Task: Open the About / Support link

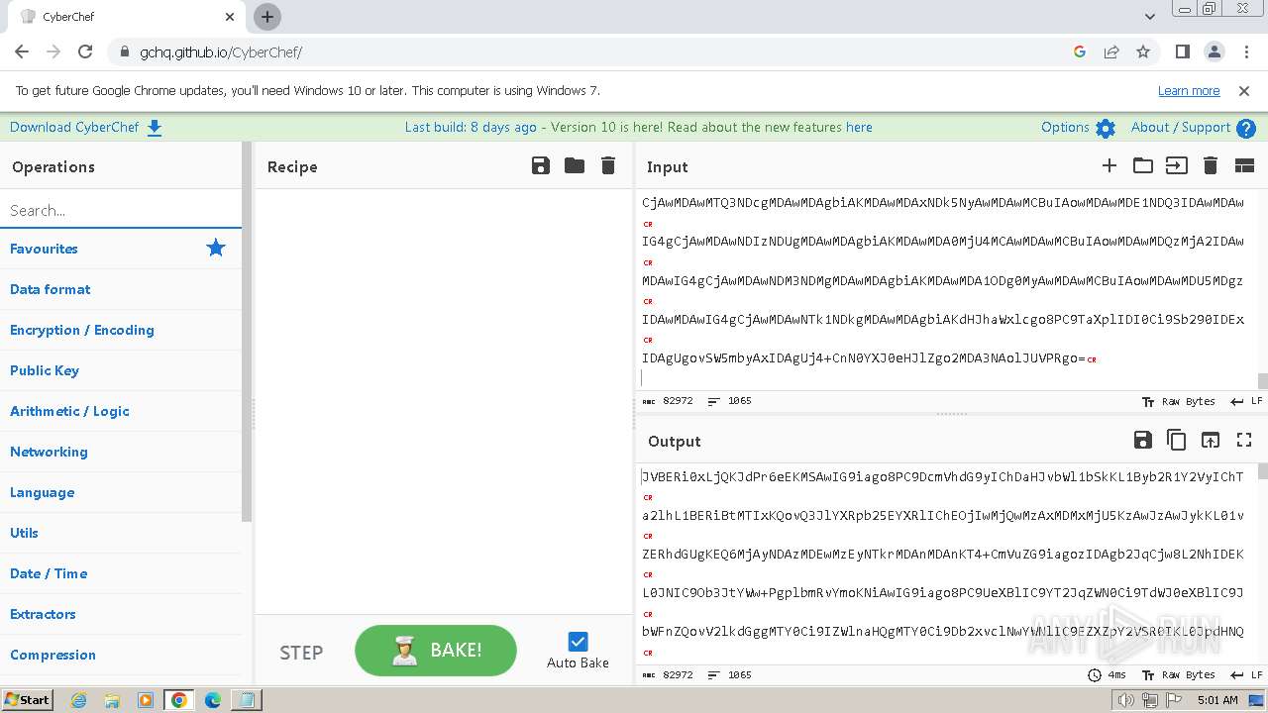Action: coord(1181,127)
